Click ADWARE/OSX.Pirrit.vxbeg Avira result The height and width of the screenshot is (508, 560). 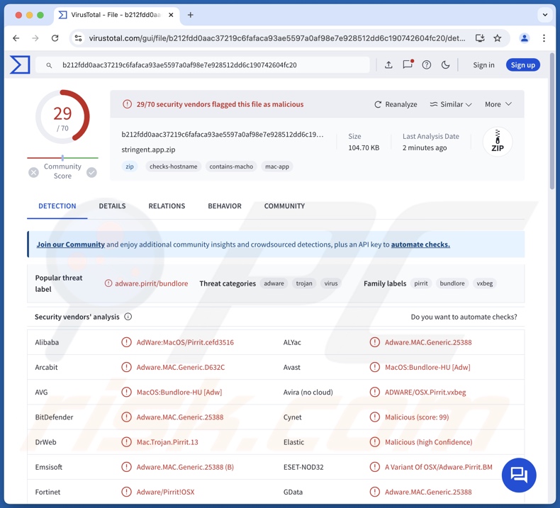click(x=425, y=392)
